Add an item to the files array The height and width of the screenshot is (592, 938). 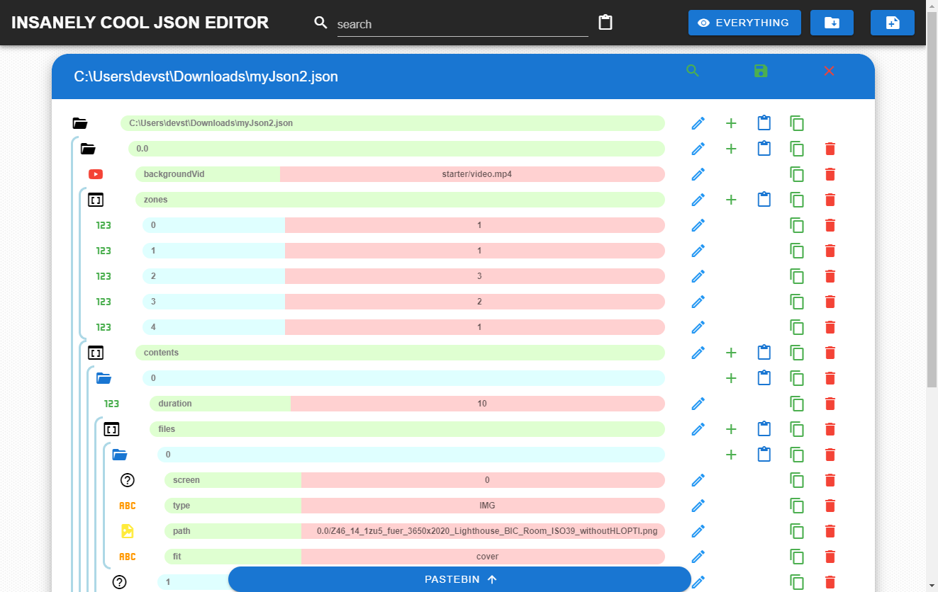tap(731, 429)
